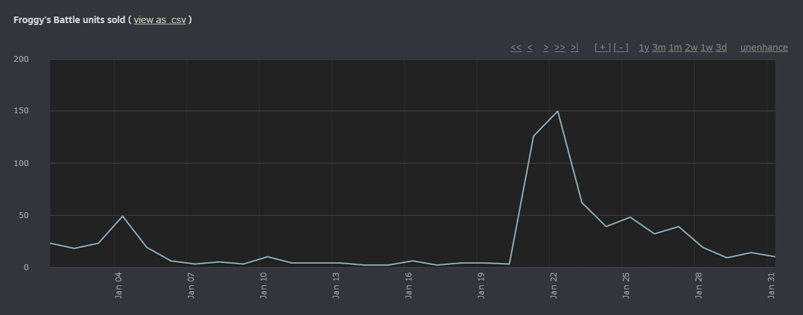Set chart range to 3m
The width and height of the screenshot is (803, 315).
click(x=659, y=47)
